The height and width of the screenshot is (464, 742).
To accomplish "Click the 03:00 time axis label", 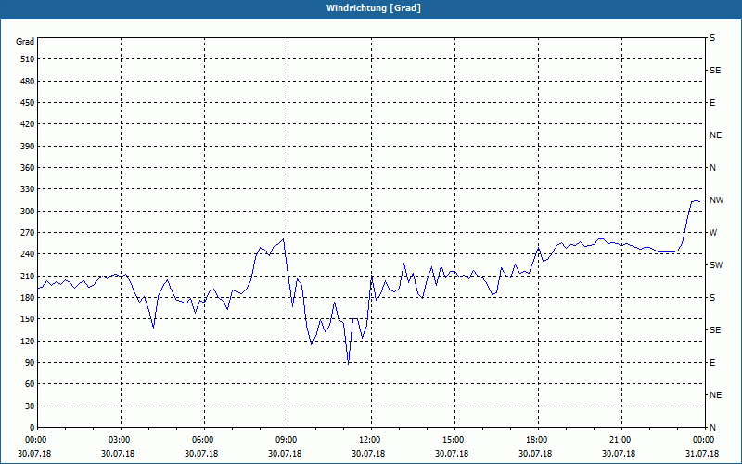I will point(118,439).
